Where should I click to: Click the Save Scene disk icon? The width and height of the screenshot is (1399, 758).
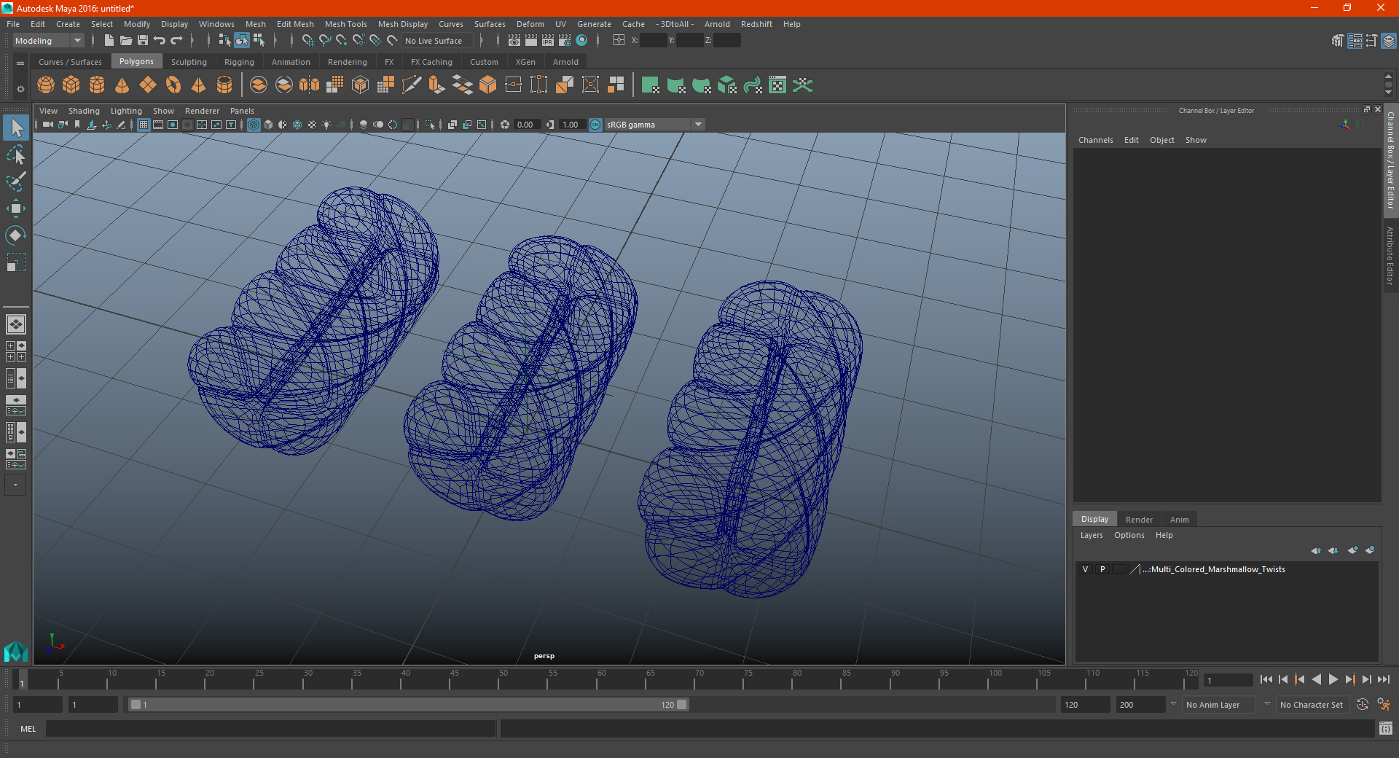(x=143, y=41)
